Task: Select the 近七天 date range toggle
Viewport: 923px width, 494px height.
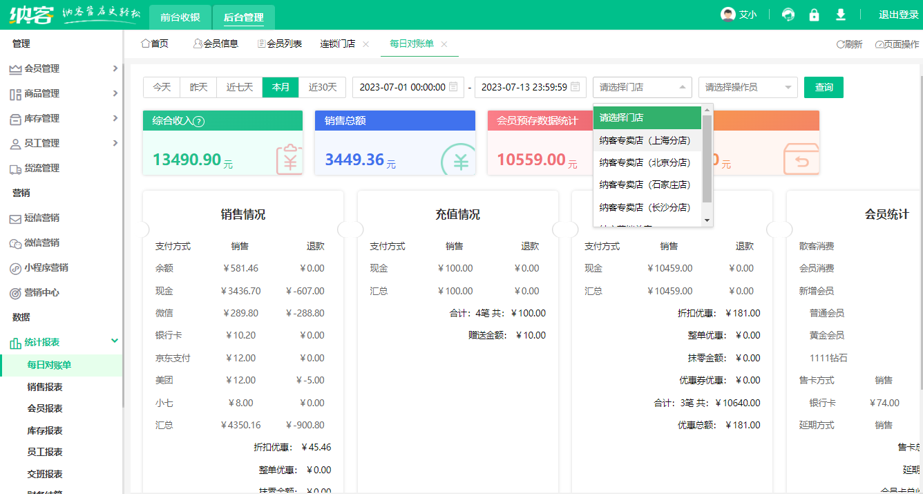Action: click(x=240, y=87)
